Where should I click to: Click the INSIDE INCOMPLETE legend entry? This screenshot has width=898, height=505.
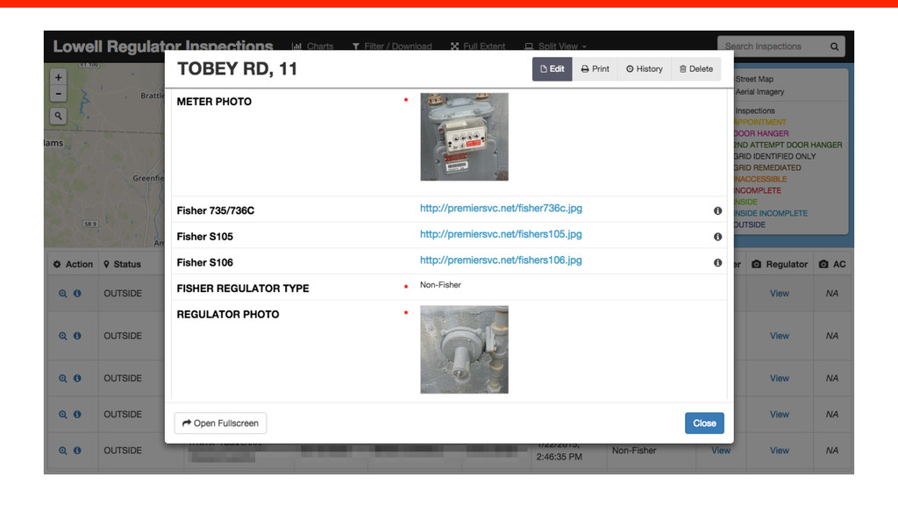771,213
